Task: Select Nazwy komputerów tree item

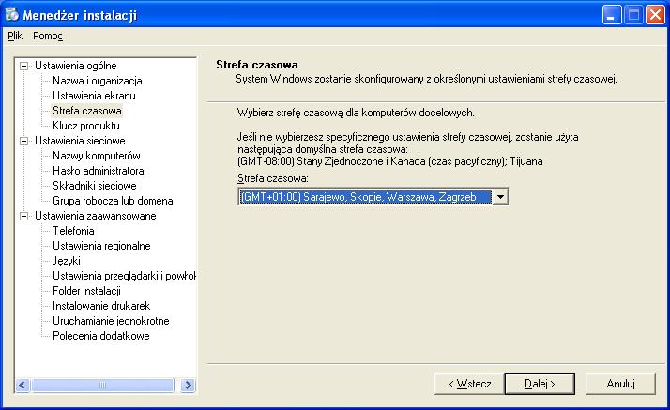Action: (x=97, y=156)
